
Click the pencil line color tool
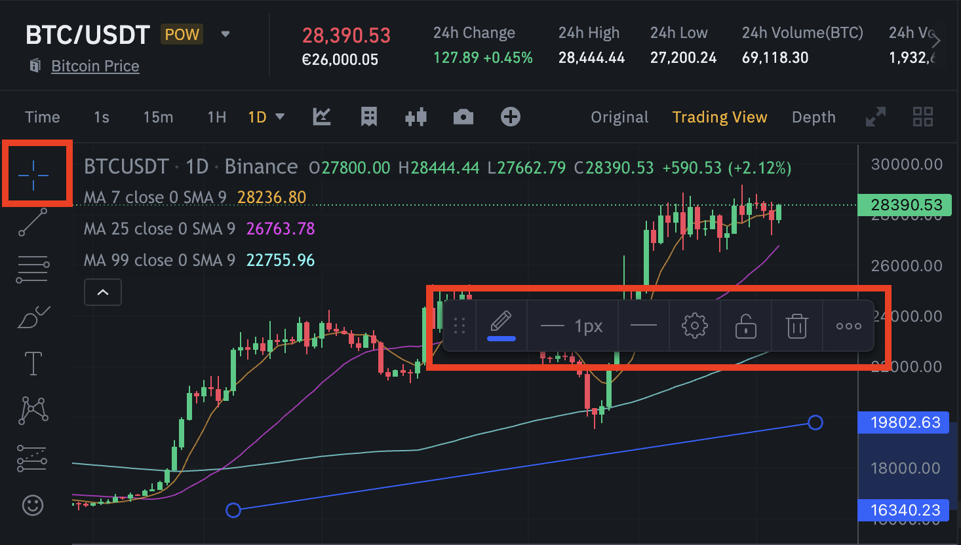501,326
